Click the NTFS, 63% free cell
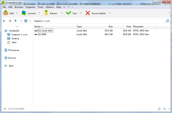The image size is (172, 113). click(x=141, y=34)
